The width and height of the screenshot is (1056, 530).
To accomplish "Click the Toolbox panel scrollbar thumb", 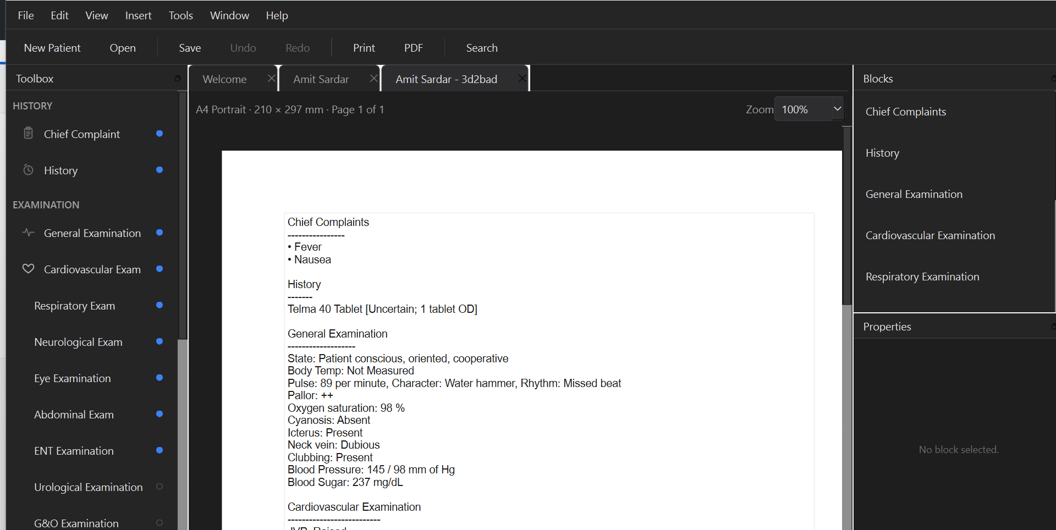I will click(x=183, y=216).
